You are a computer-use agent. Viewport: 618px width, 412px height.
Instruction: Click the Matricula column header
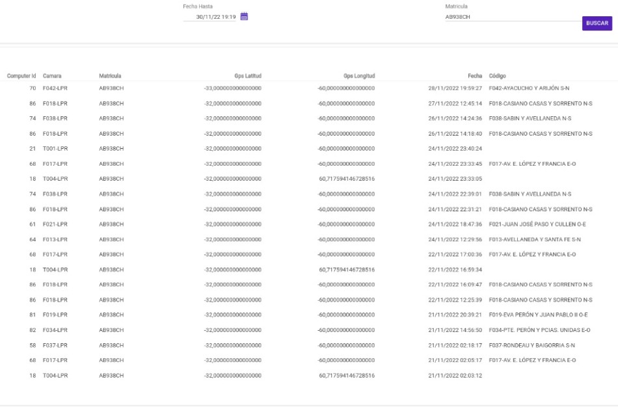(x=110, y=76)
